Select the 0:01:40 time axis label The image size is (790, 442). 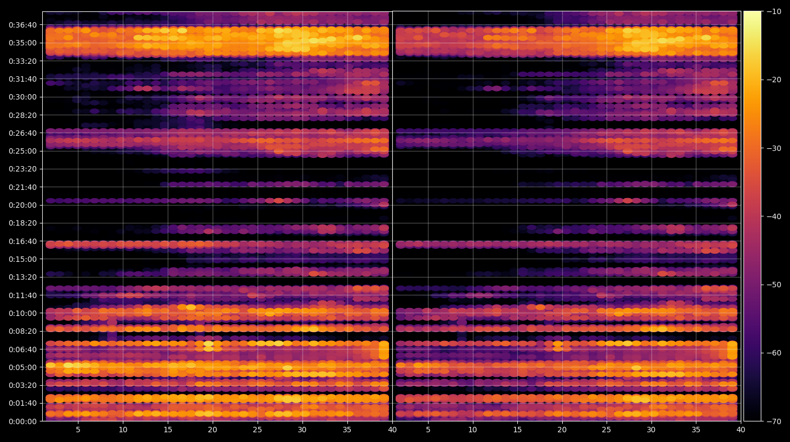click(x=23, y=403)
